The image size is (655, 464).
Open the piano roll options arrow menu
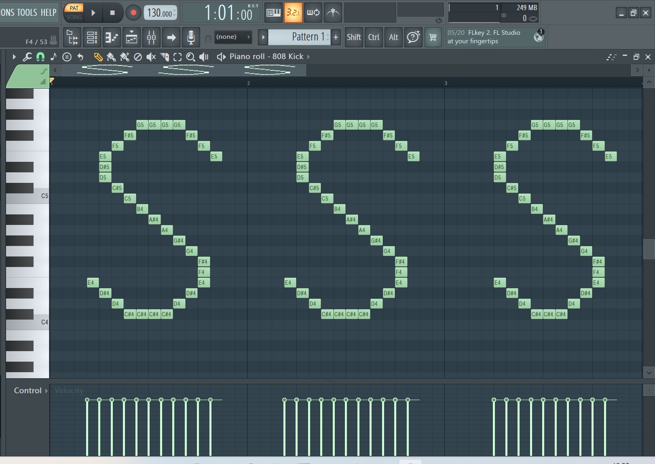(x=14, y=57)
